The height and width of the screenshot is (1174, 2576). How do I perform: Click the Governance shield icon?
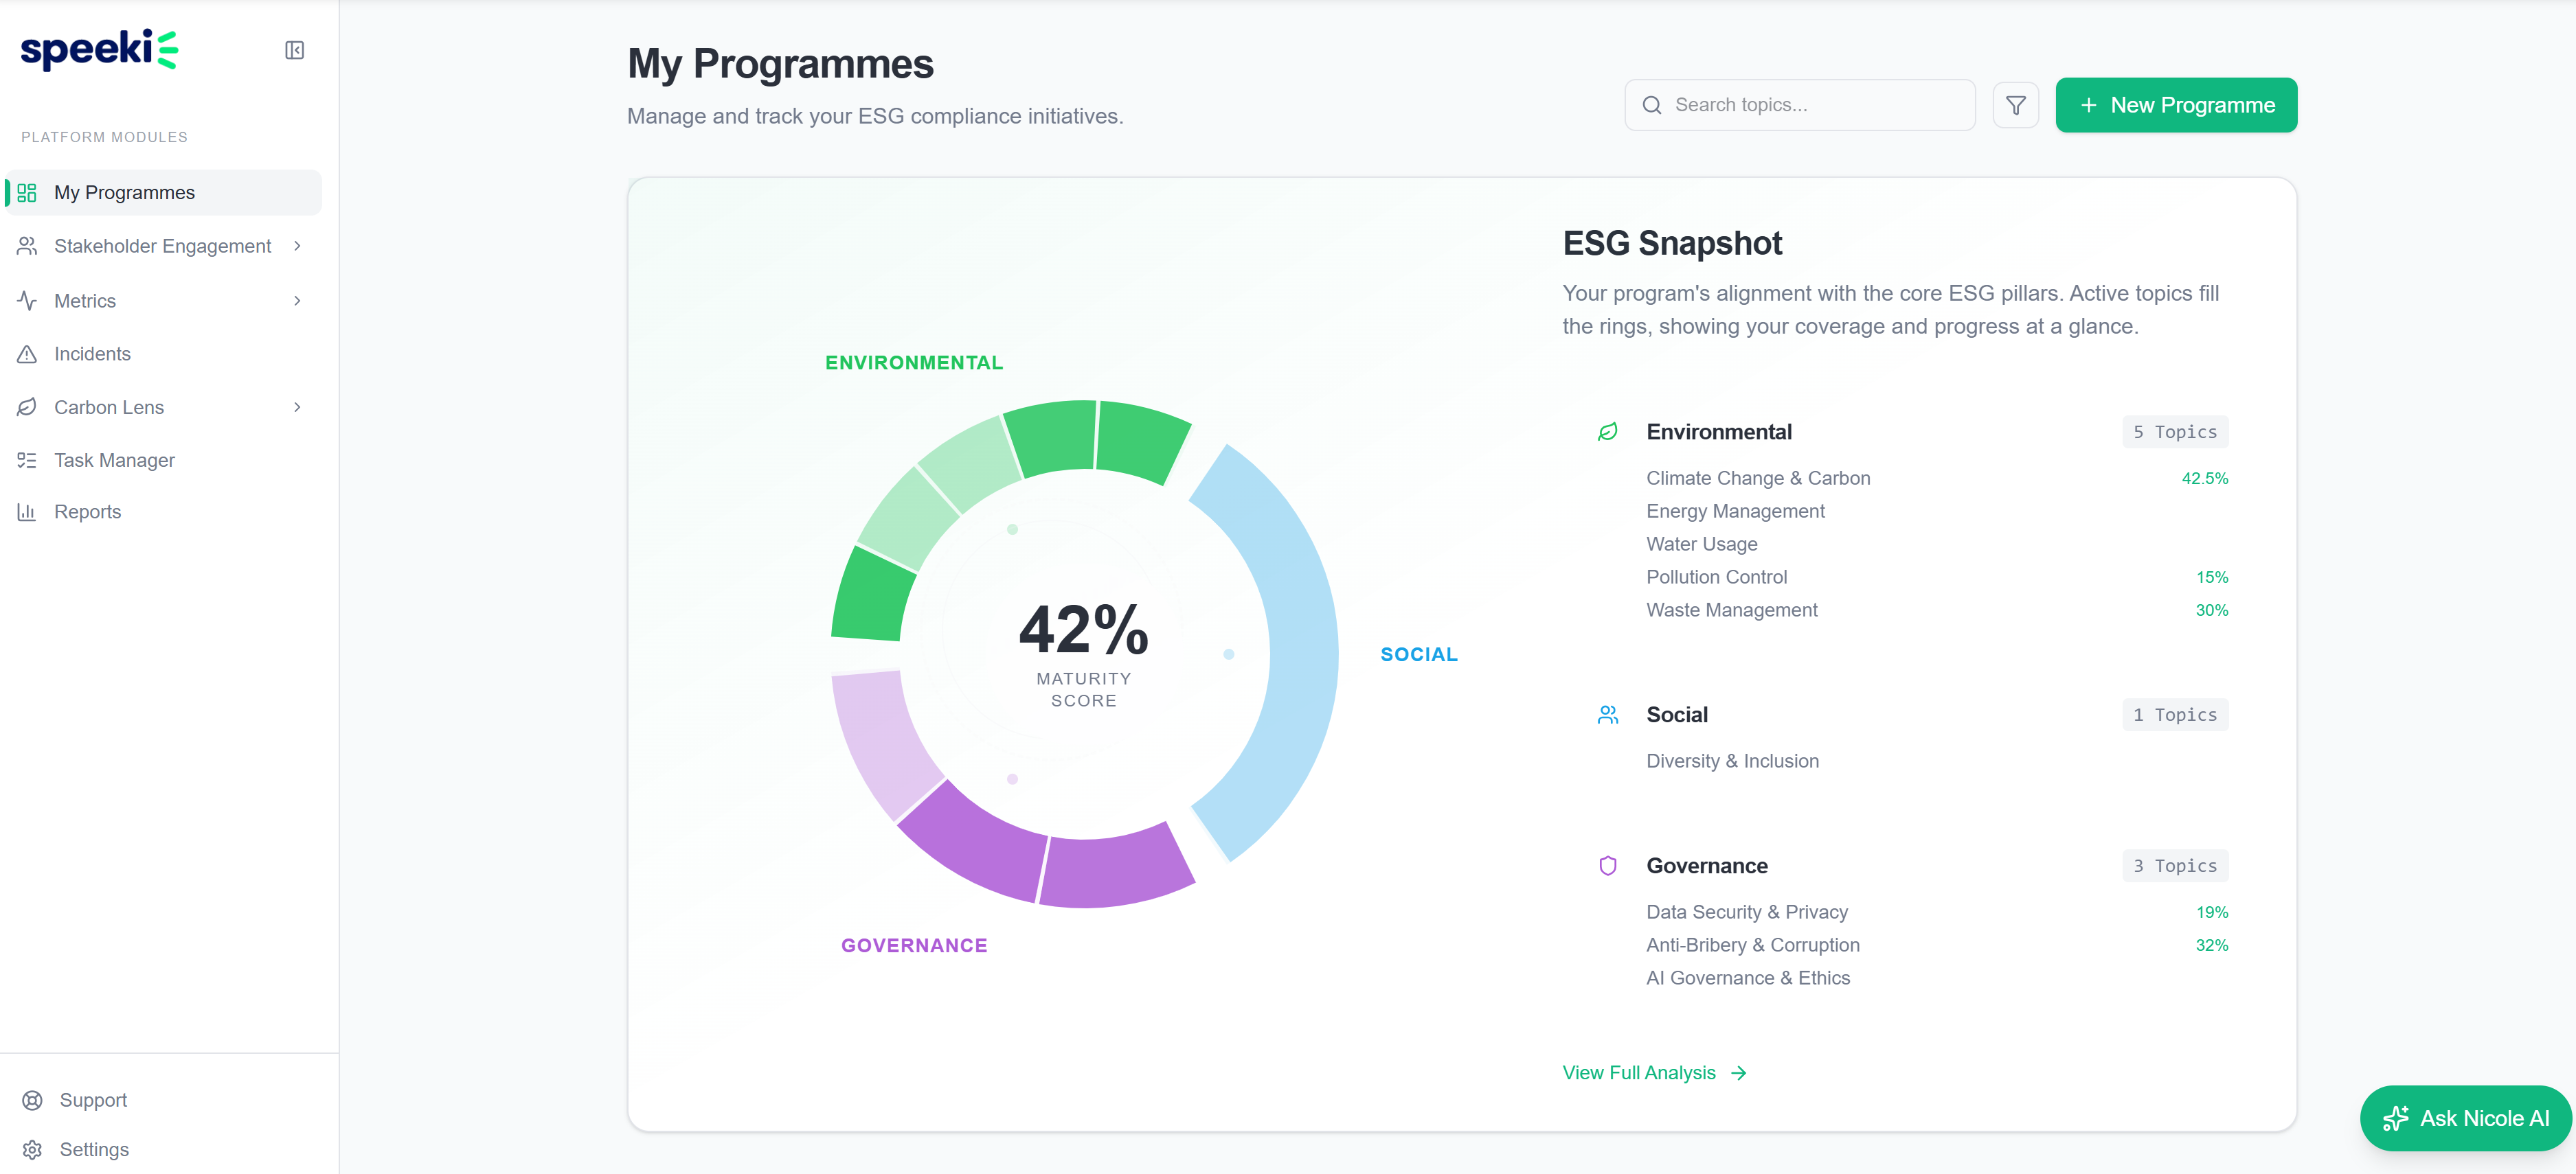click(1607, 865)
